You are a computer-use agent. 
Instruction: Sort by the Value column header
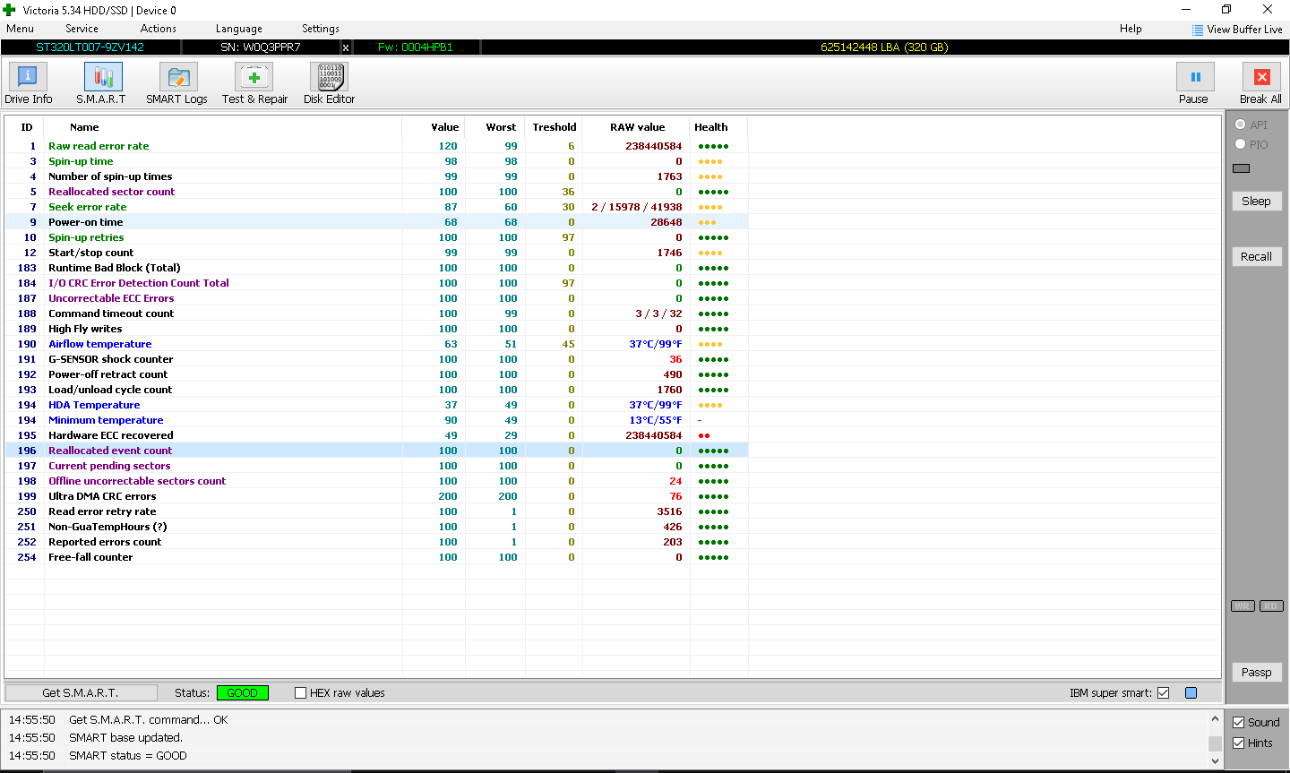[x=445, y=127]
